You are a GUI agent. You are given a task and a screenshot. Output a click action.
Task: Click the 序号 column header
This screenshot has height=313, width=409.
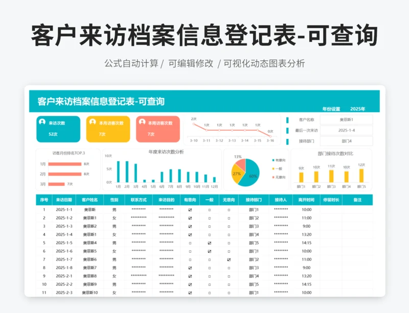click(44, 200)
